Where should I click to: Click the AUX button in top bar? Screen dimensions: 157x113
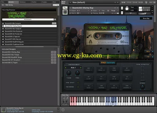tap(151, 2)
